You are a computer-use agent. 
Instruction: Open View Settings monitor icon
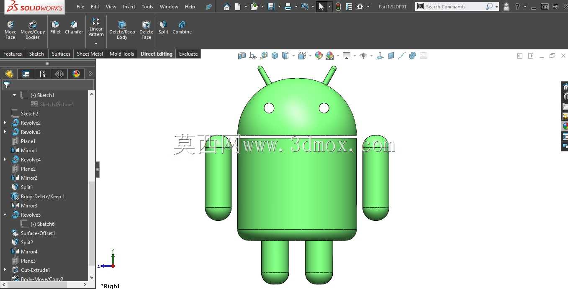[x=347, y=56]
